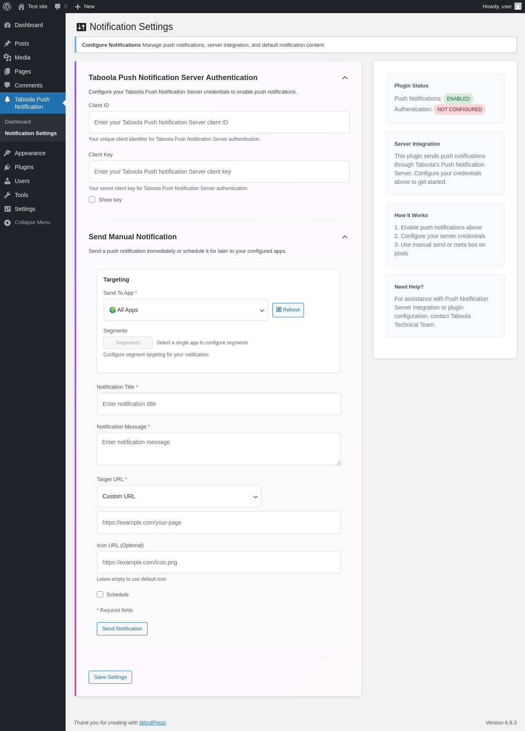The height and width of the screenshot is (731, 525).
Task: Click the globe icon in All Apps
Action: point(112,310)
